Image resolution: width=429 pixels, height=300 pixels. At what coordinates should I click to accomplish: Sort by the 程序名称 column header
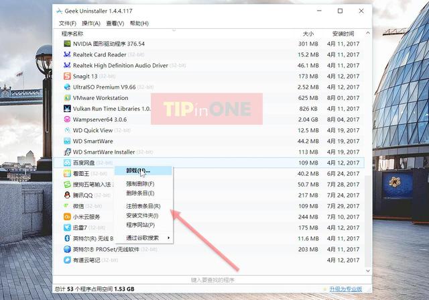tap(72, 34)
